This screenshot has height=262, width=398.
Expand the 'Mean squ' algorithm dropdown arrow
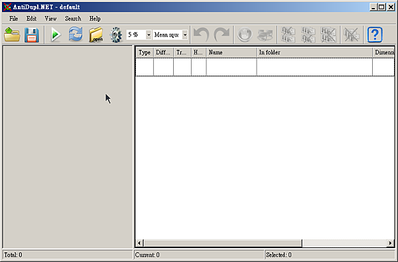tap(185, 34)
